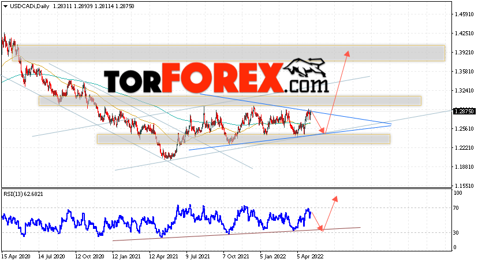This screenshot has height=263, width=478.
Task: Select the USDCADi,Daily chart title
Action: pos(29,6)
